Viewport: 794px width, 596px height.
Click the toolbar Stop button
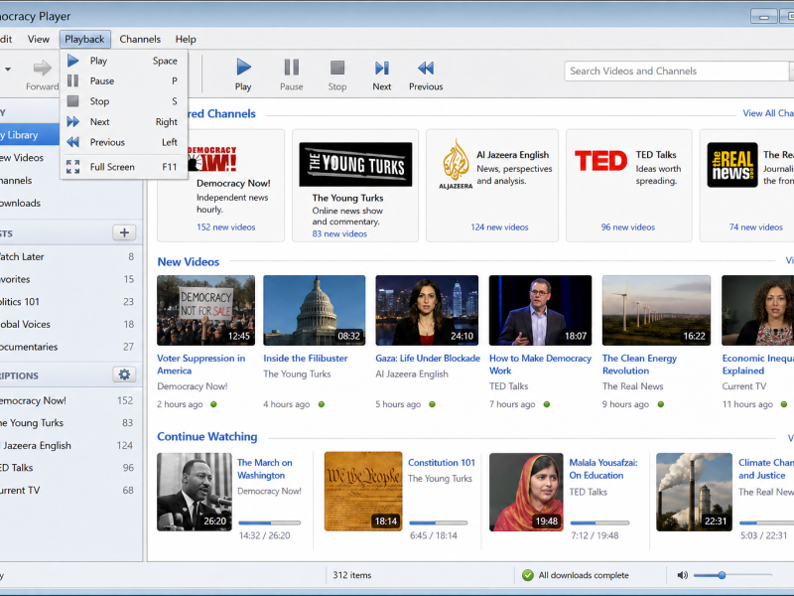click(337, 75)
